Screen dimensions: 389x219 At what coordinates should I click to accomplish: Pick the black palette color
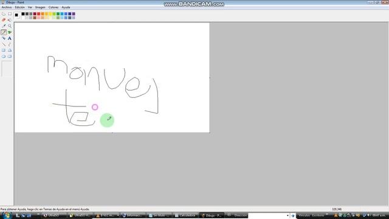[x=23, y=14]
